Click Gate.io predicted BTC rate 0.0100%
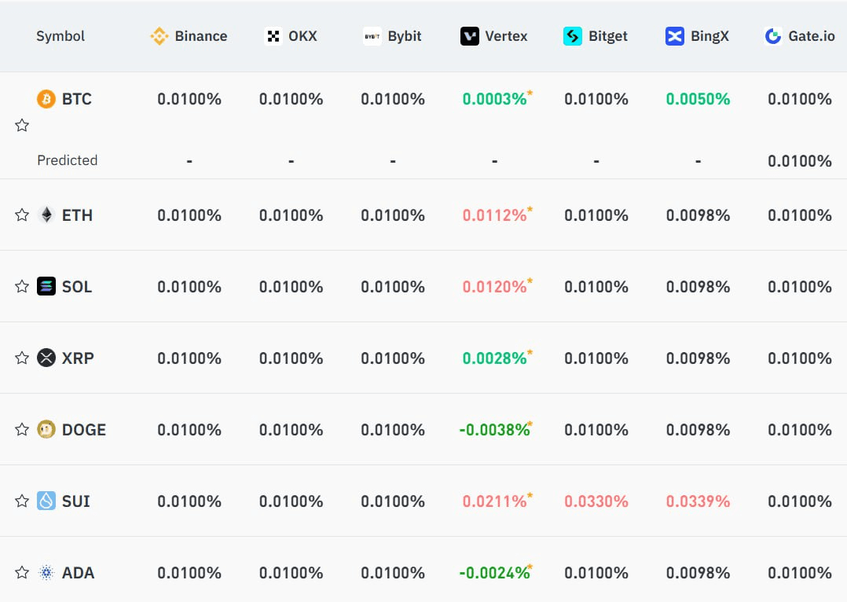The image size is (847, 602). point(800,161)
